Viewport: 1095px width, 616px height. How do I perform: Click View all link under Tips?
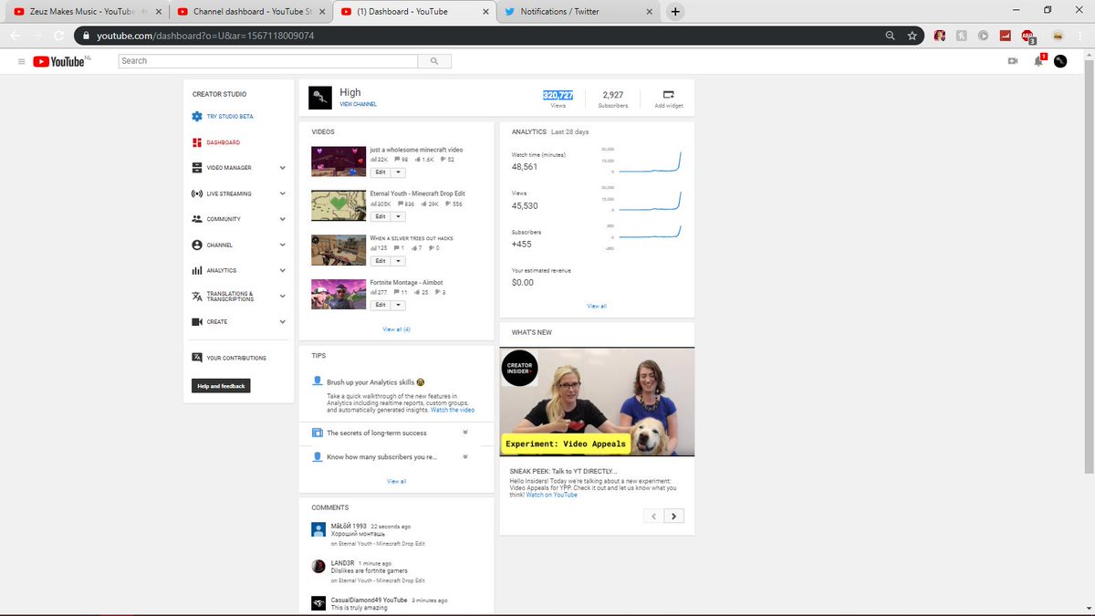point(396,481)
